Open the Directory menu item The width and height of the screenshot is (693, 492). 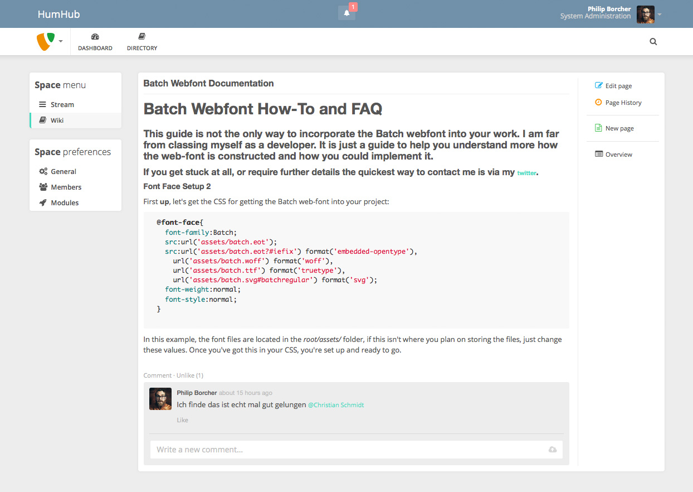pos(142,41)
